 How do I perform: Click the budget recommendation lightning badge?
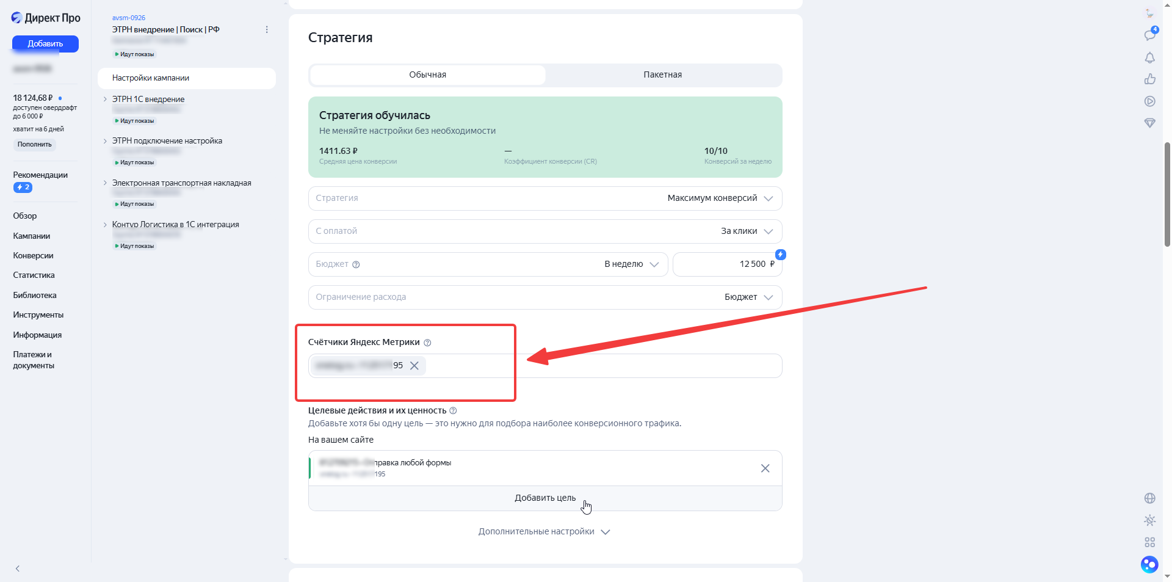click(x=780, y=255)
